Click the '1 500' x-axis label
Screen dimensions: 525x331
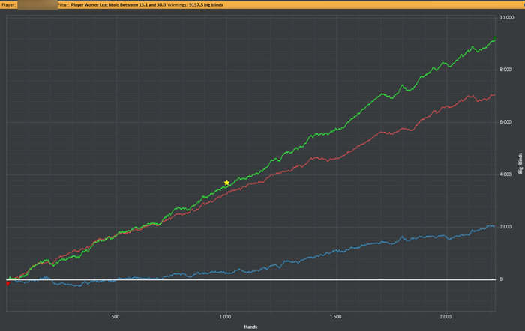click(x=335, y=317)
